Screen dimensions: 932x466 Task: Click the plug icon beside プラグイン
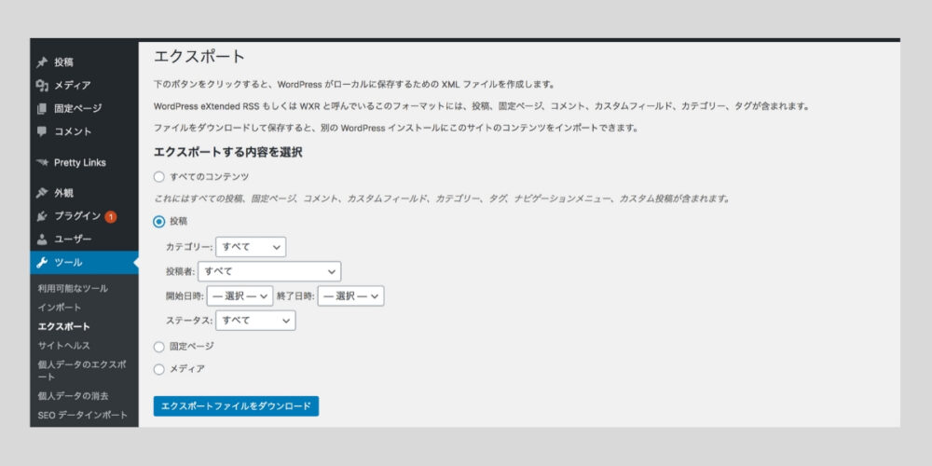42,216
